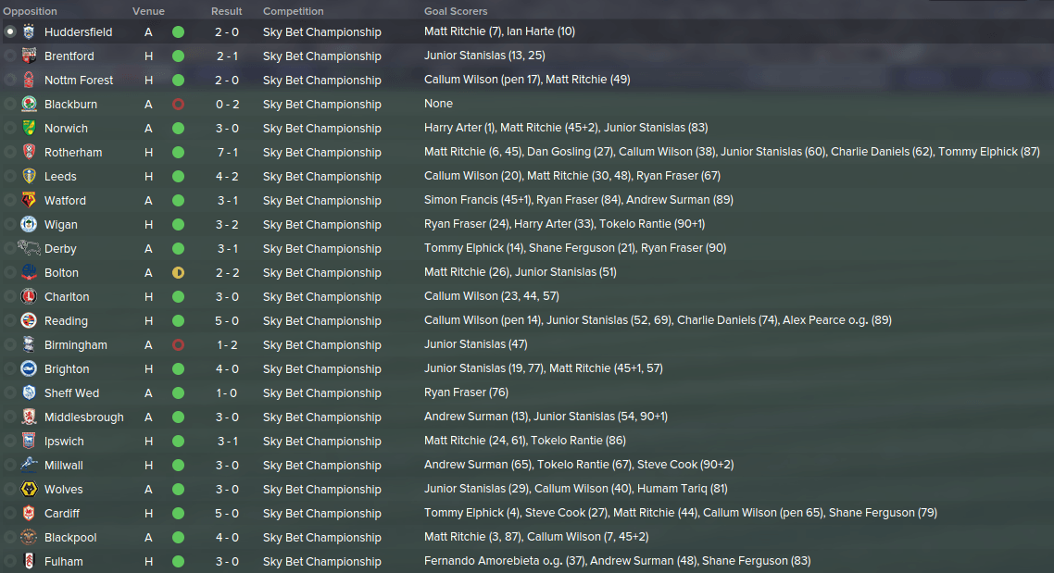
Task: Click the Wolves club badge
Action: coord(29,489)
